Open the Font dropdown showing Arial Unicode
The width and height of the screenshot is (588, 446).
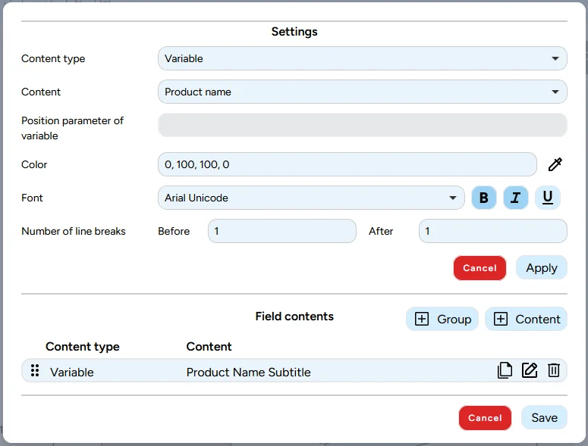pos(311,198)
